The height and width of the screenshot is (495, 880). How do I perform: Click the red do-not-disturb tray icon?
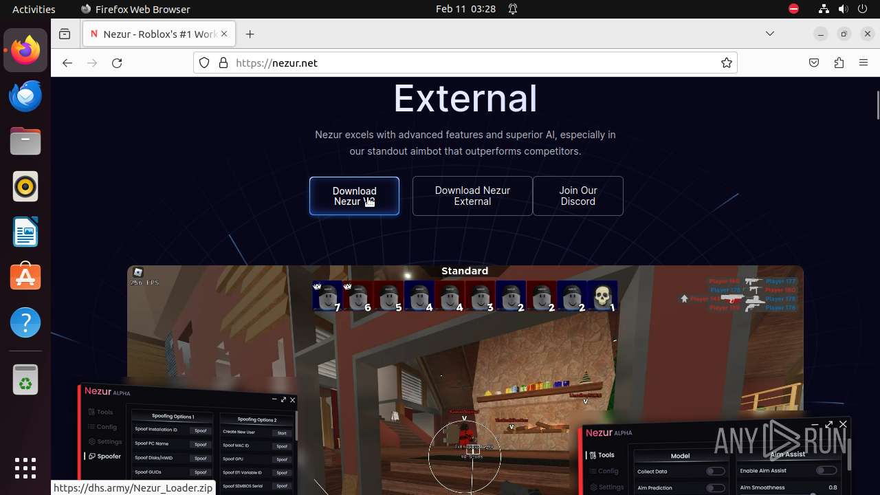[793, 9]
